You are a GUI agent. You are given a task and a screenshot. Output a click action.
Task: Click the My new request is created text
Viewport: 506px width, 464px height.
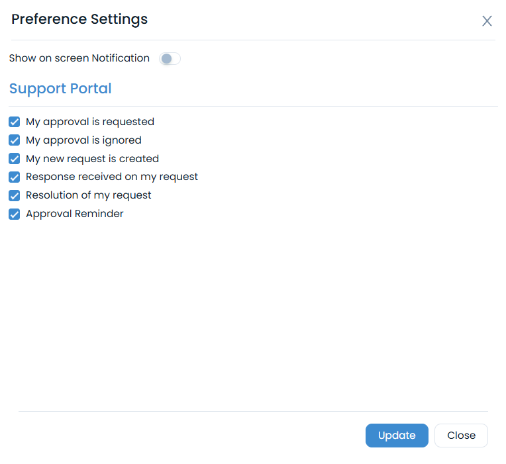click(92, 159)
